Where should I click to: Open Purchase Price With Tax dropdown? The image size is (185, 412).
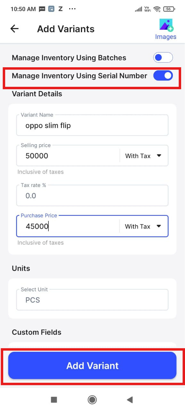pos(144,226)
